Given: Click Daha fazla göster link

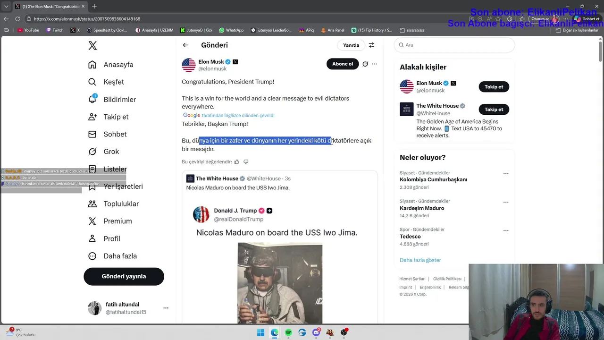Looking at the screenshot, I should (420, 260).
